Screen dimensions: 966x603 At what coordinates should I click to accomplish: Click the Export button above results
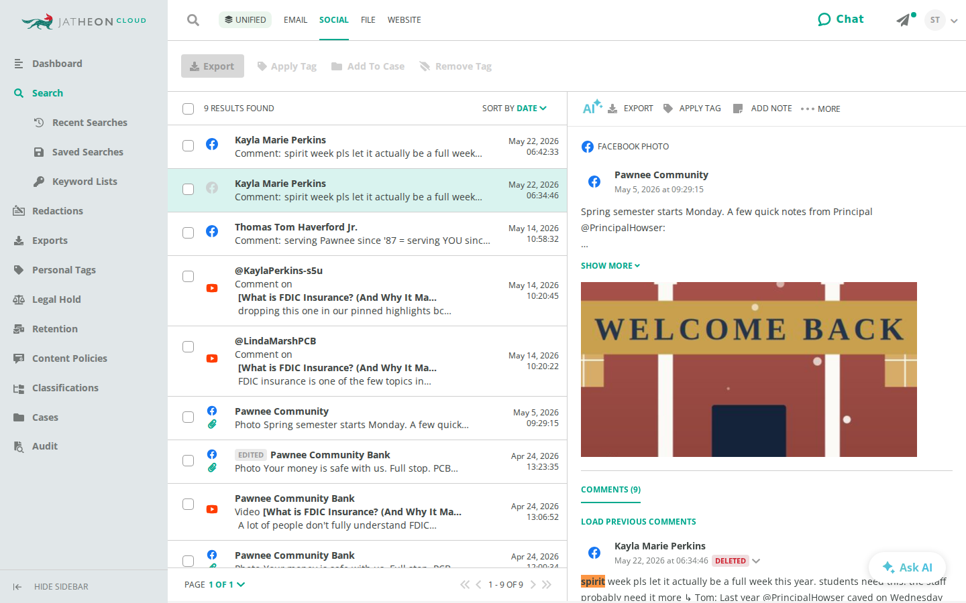pos(213,66)
